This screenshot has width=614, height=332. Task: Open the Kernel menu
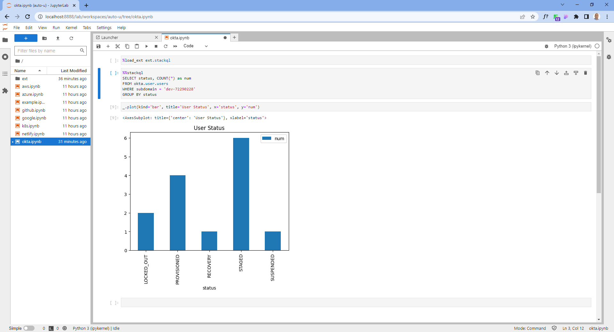click(x=71, y=27)
